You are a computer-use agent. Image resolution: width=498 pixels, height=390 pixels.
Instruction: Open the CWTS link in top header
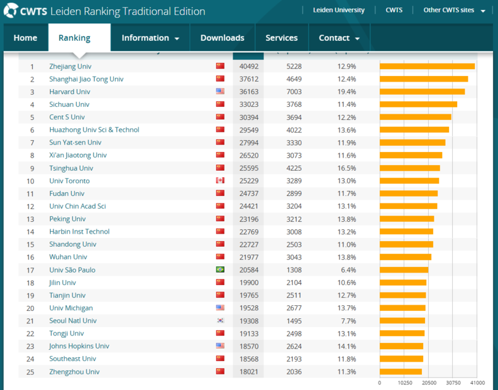394,10
